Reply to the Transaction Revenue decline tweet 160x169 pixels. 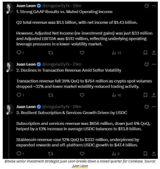pos(20,95)
